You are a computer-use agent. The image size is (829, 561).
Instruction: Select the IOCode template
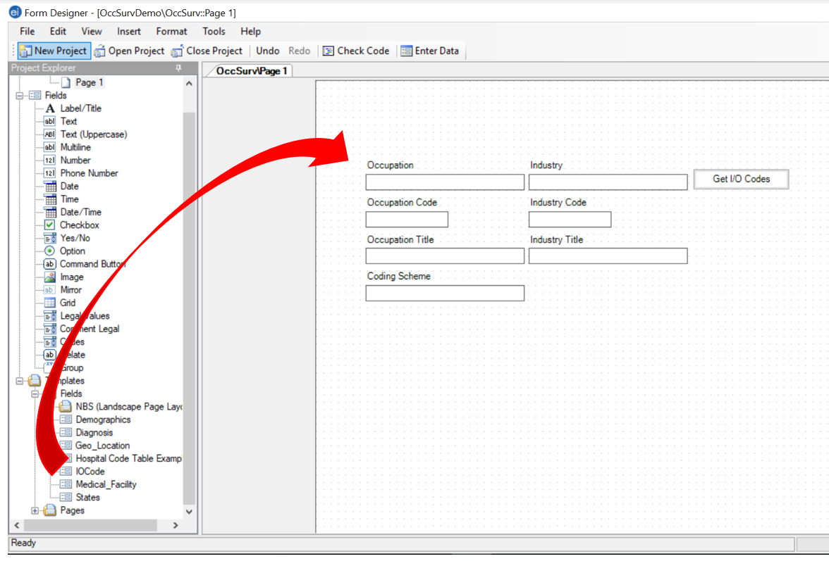coord(90,472)
